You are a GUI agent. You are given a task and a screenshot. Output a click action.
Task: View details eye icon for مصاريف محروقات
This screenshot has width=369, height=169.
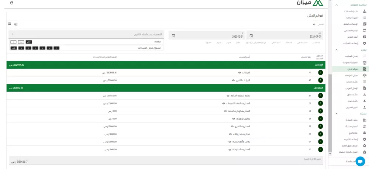click(230, 134)
